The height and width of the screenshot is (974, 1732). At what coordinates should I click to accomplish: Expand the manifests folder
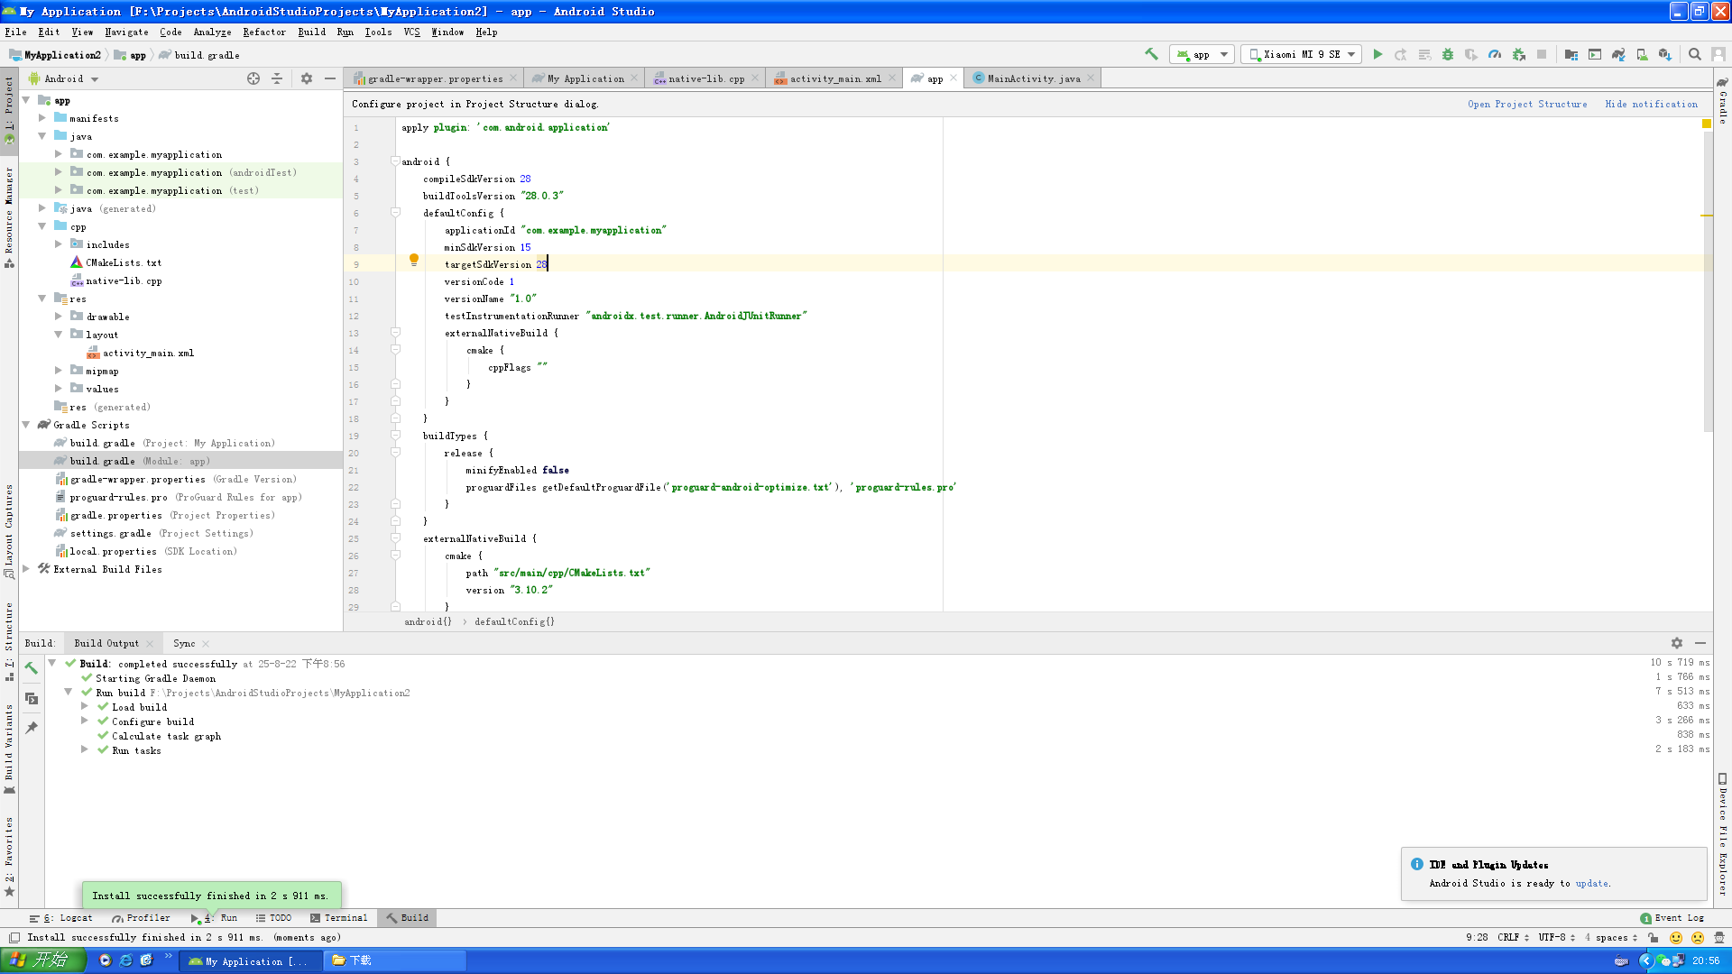tap(42, 118)
